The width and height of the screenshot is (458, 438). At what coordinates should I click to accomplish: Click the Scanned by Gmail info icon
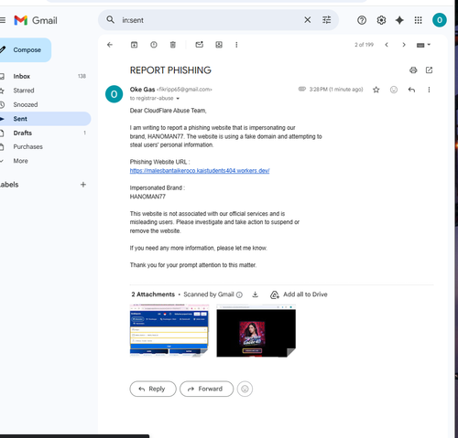pos(239,294)
